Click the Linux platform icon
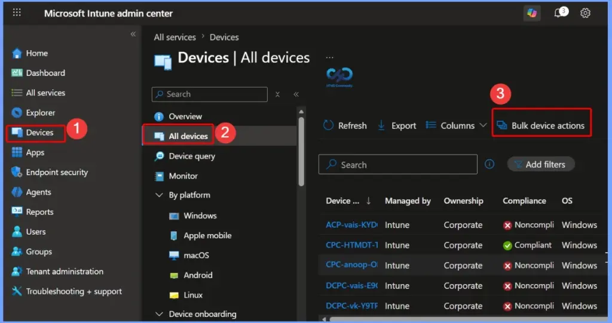 click(174, 296)
